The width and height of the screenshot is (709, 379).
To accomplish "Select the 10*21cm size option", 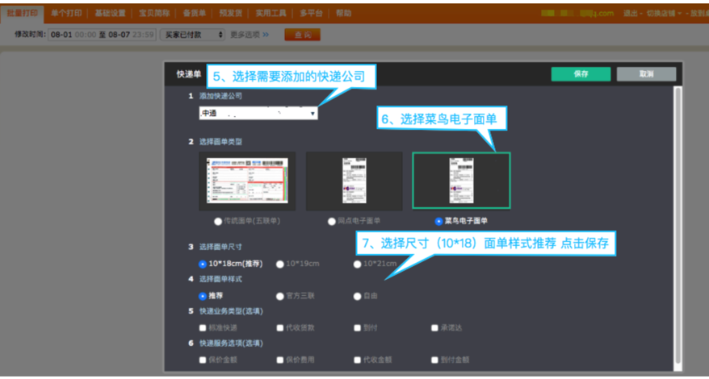I will (x=357, y=264).
